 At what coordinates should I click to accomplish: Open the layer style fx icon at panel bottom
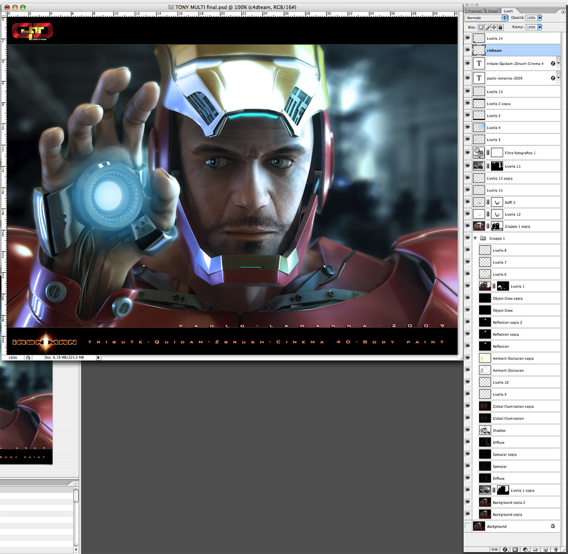505,549
